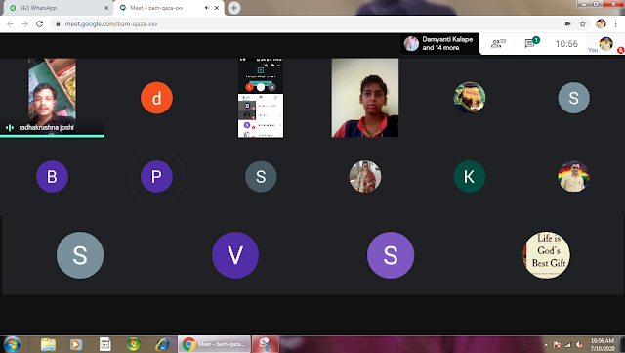The image size is (625, 353).
Task: Select the purple 'V' participant avatar
Action: coord(235,255)
